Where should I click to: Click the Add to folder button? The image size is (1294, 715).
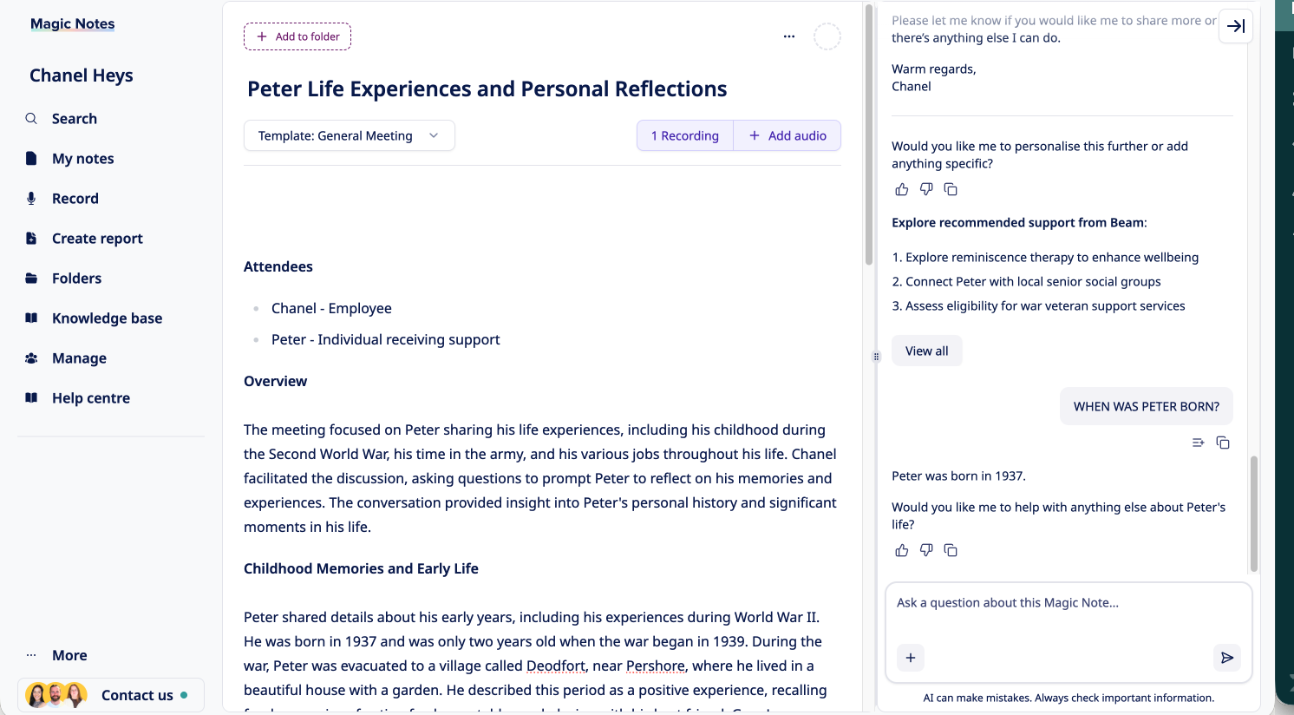297,36
